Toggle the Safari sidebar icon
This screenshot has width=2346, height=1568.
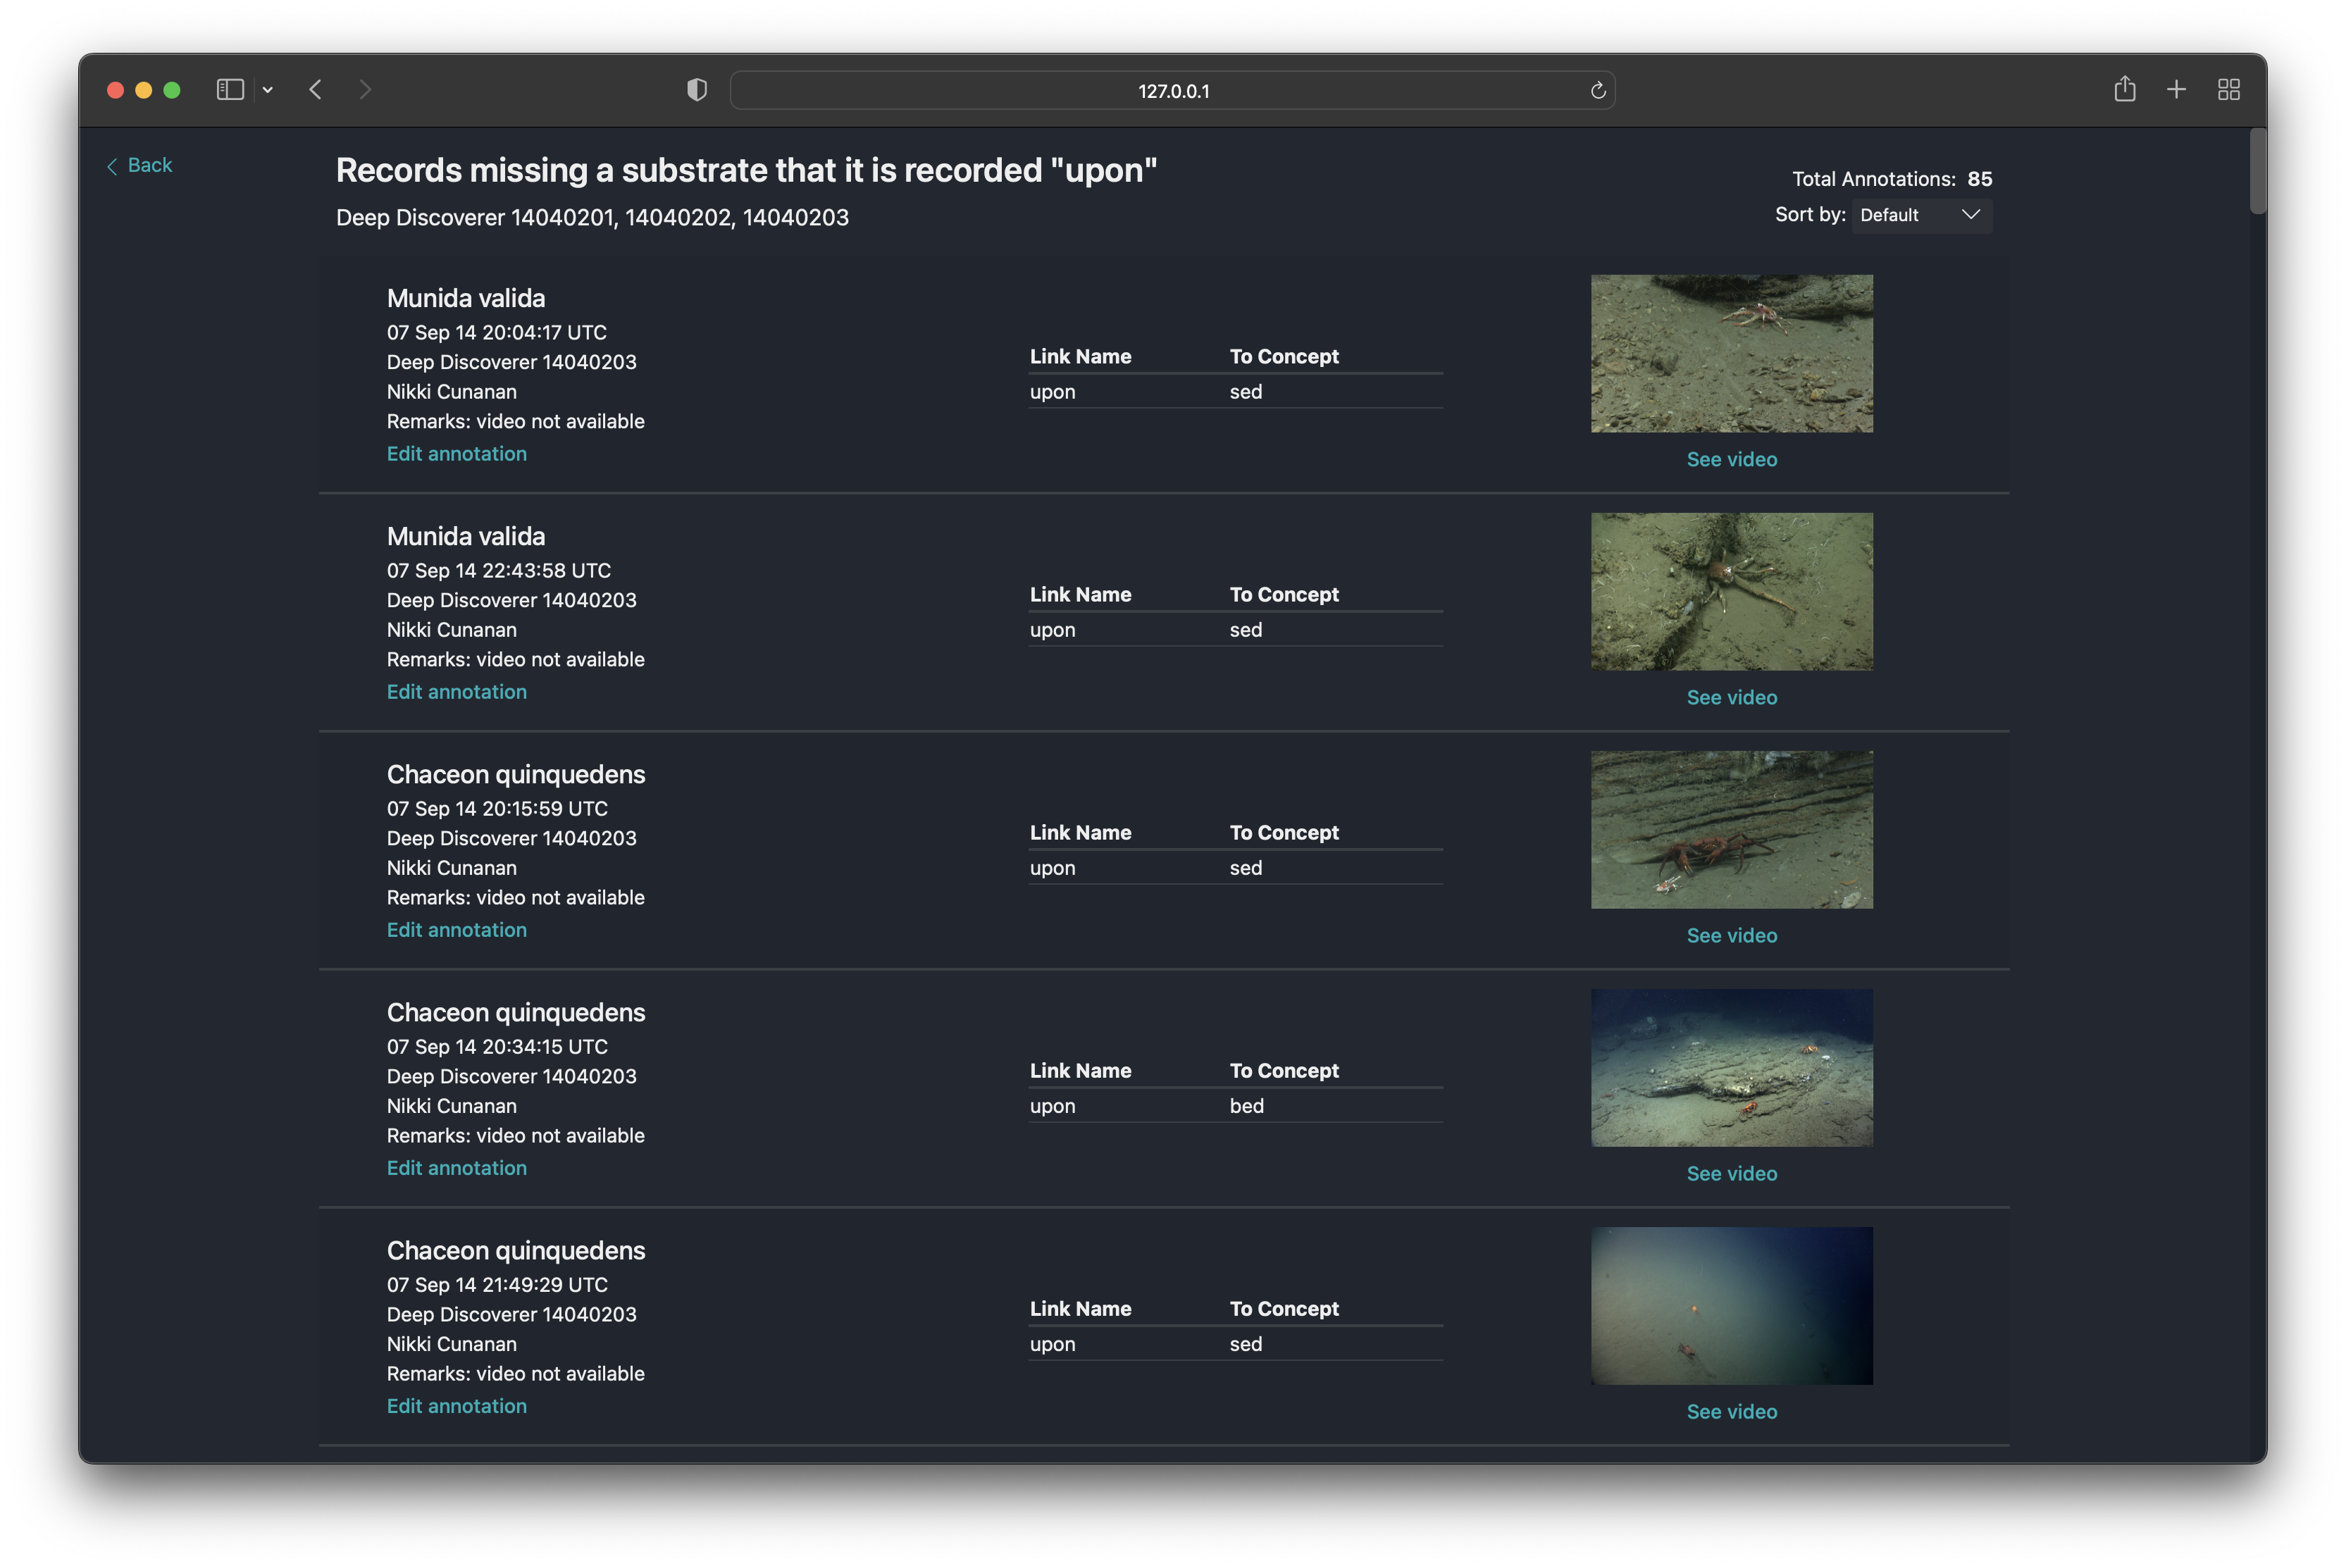pos(230,90)
